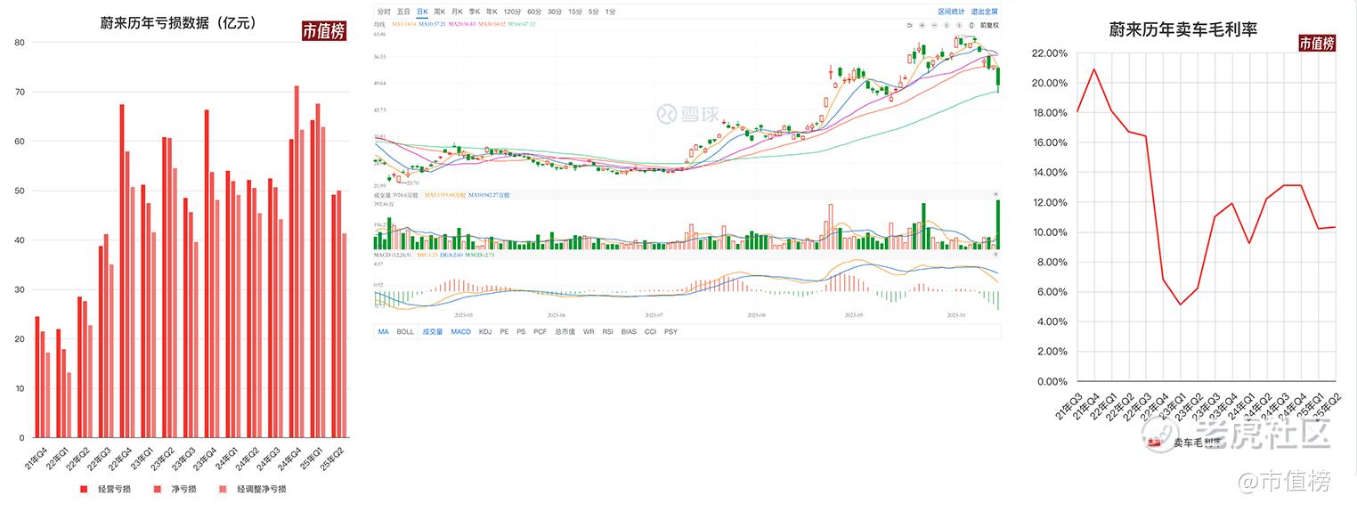Switch to the 30分 period tab

[555, 12]
